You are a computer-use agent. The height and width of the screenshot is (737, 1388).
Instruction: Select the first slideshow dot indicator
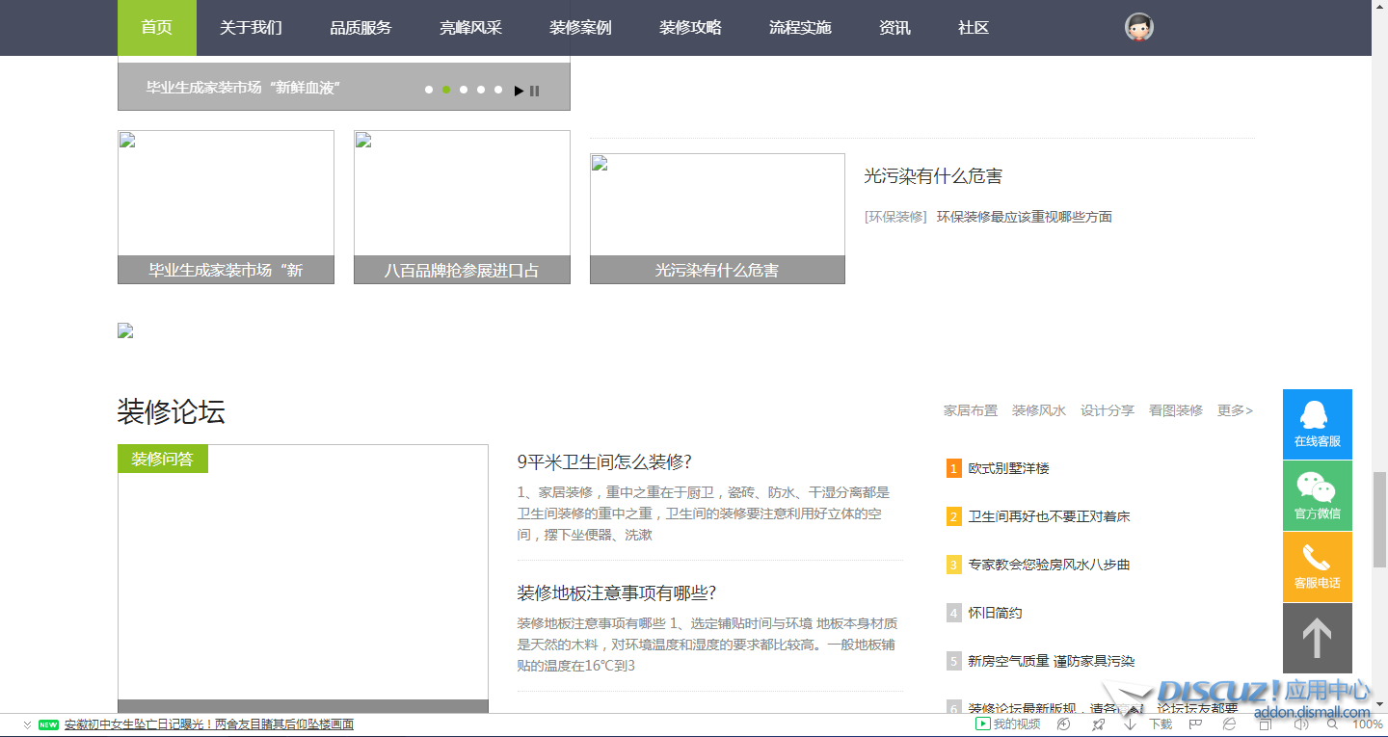click(429, 90)
